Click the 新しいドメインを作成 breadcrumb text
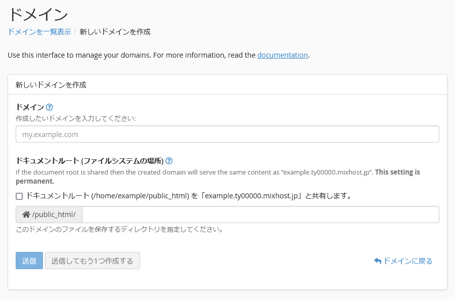Viewport: 455px width, 300px height. pyautogui.click(x=115, y=32)
